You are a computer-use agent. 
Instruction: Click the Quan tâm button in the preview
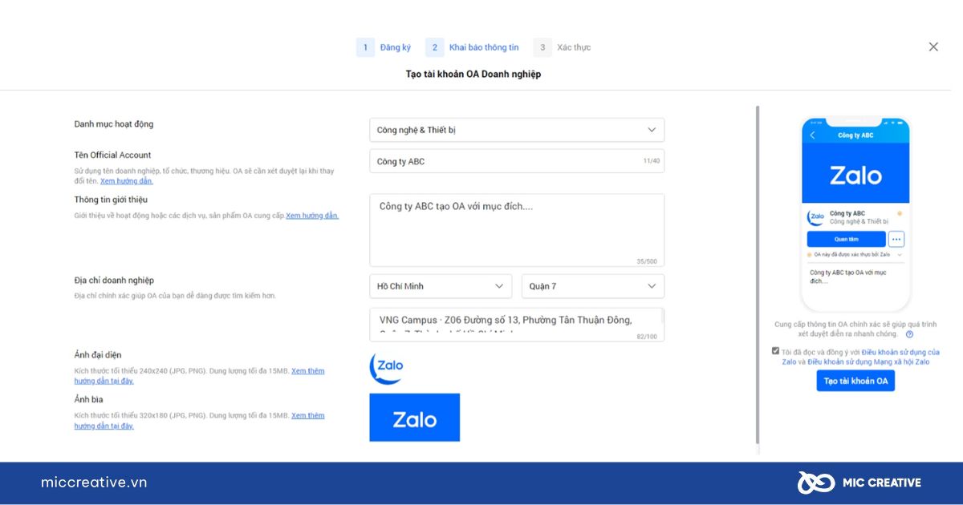847,239
